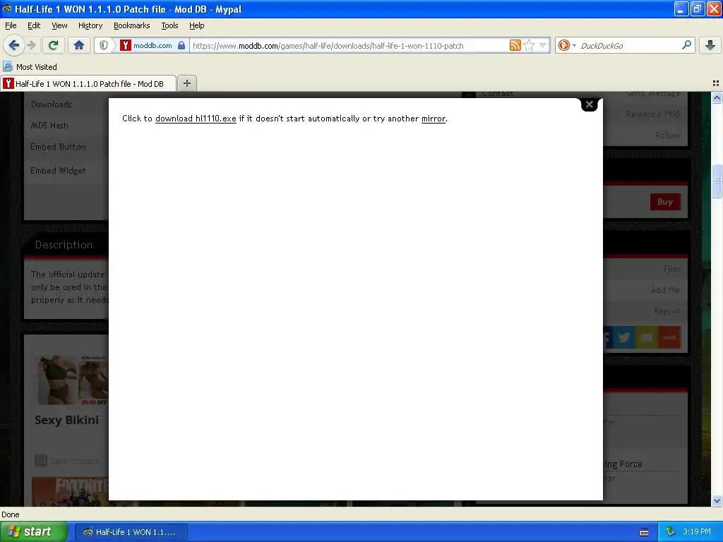Expand the URL history dropdown arrow

[542, 45]
